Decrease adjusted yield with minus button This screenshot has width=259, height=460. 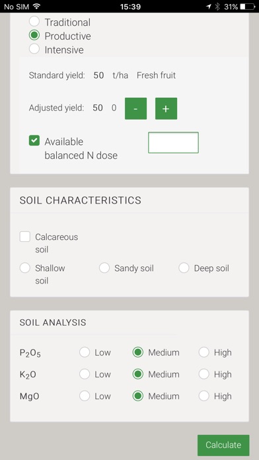tap(135, 108)
